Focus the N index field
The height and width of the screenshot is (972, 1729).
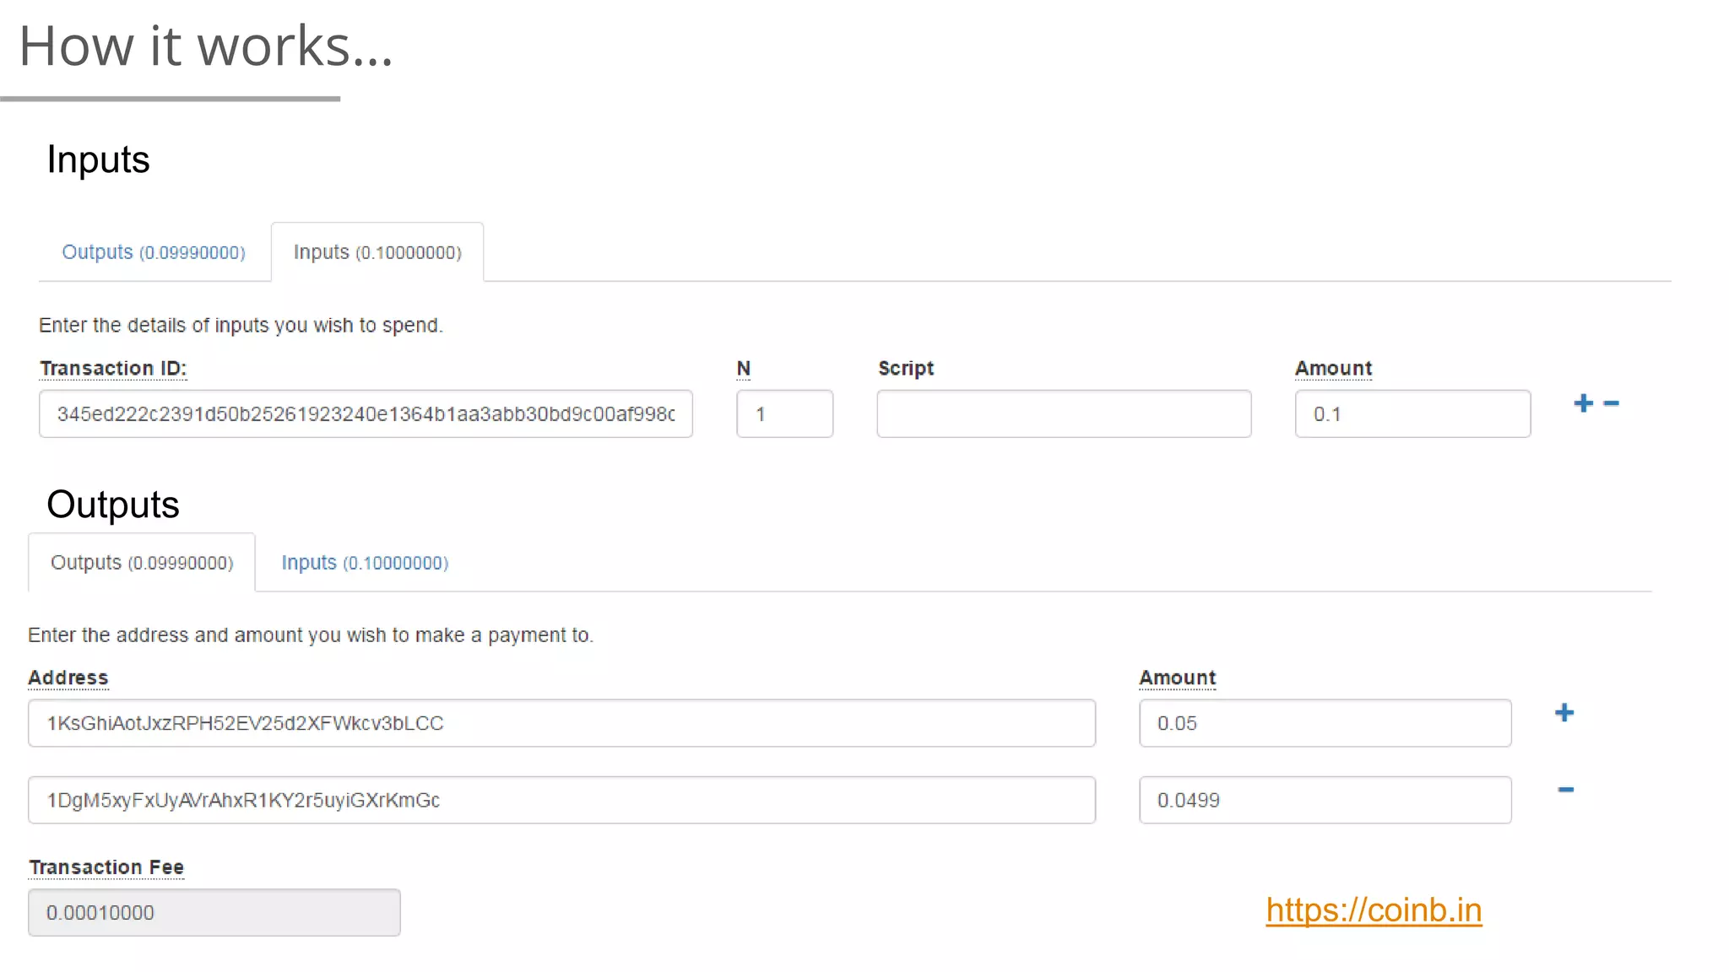point(784,414)
